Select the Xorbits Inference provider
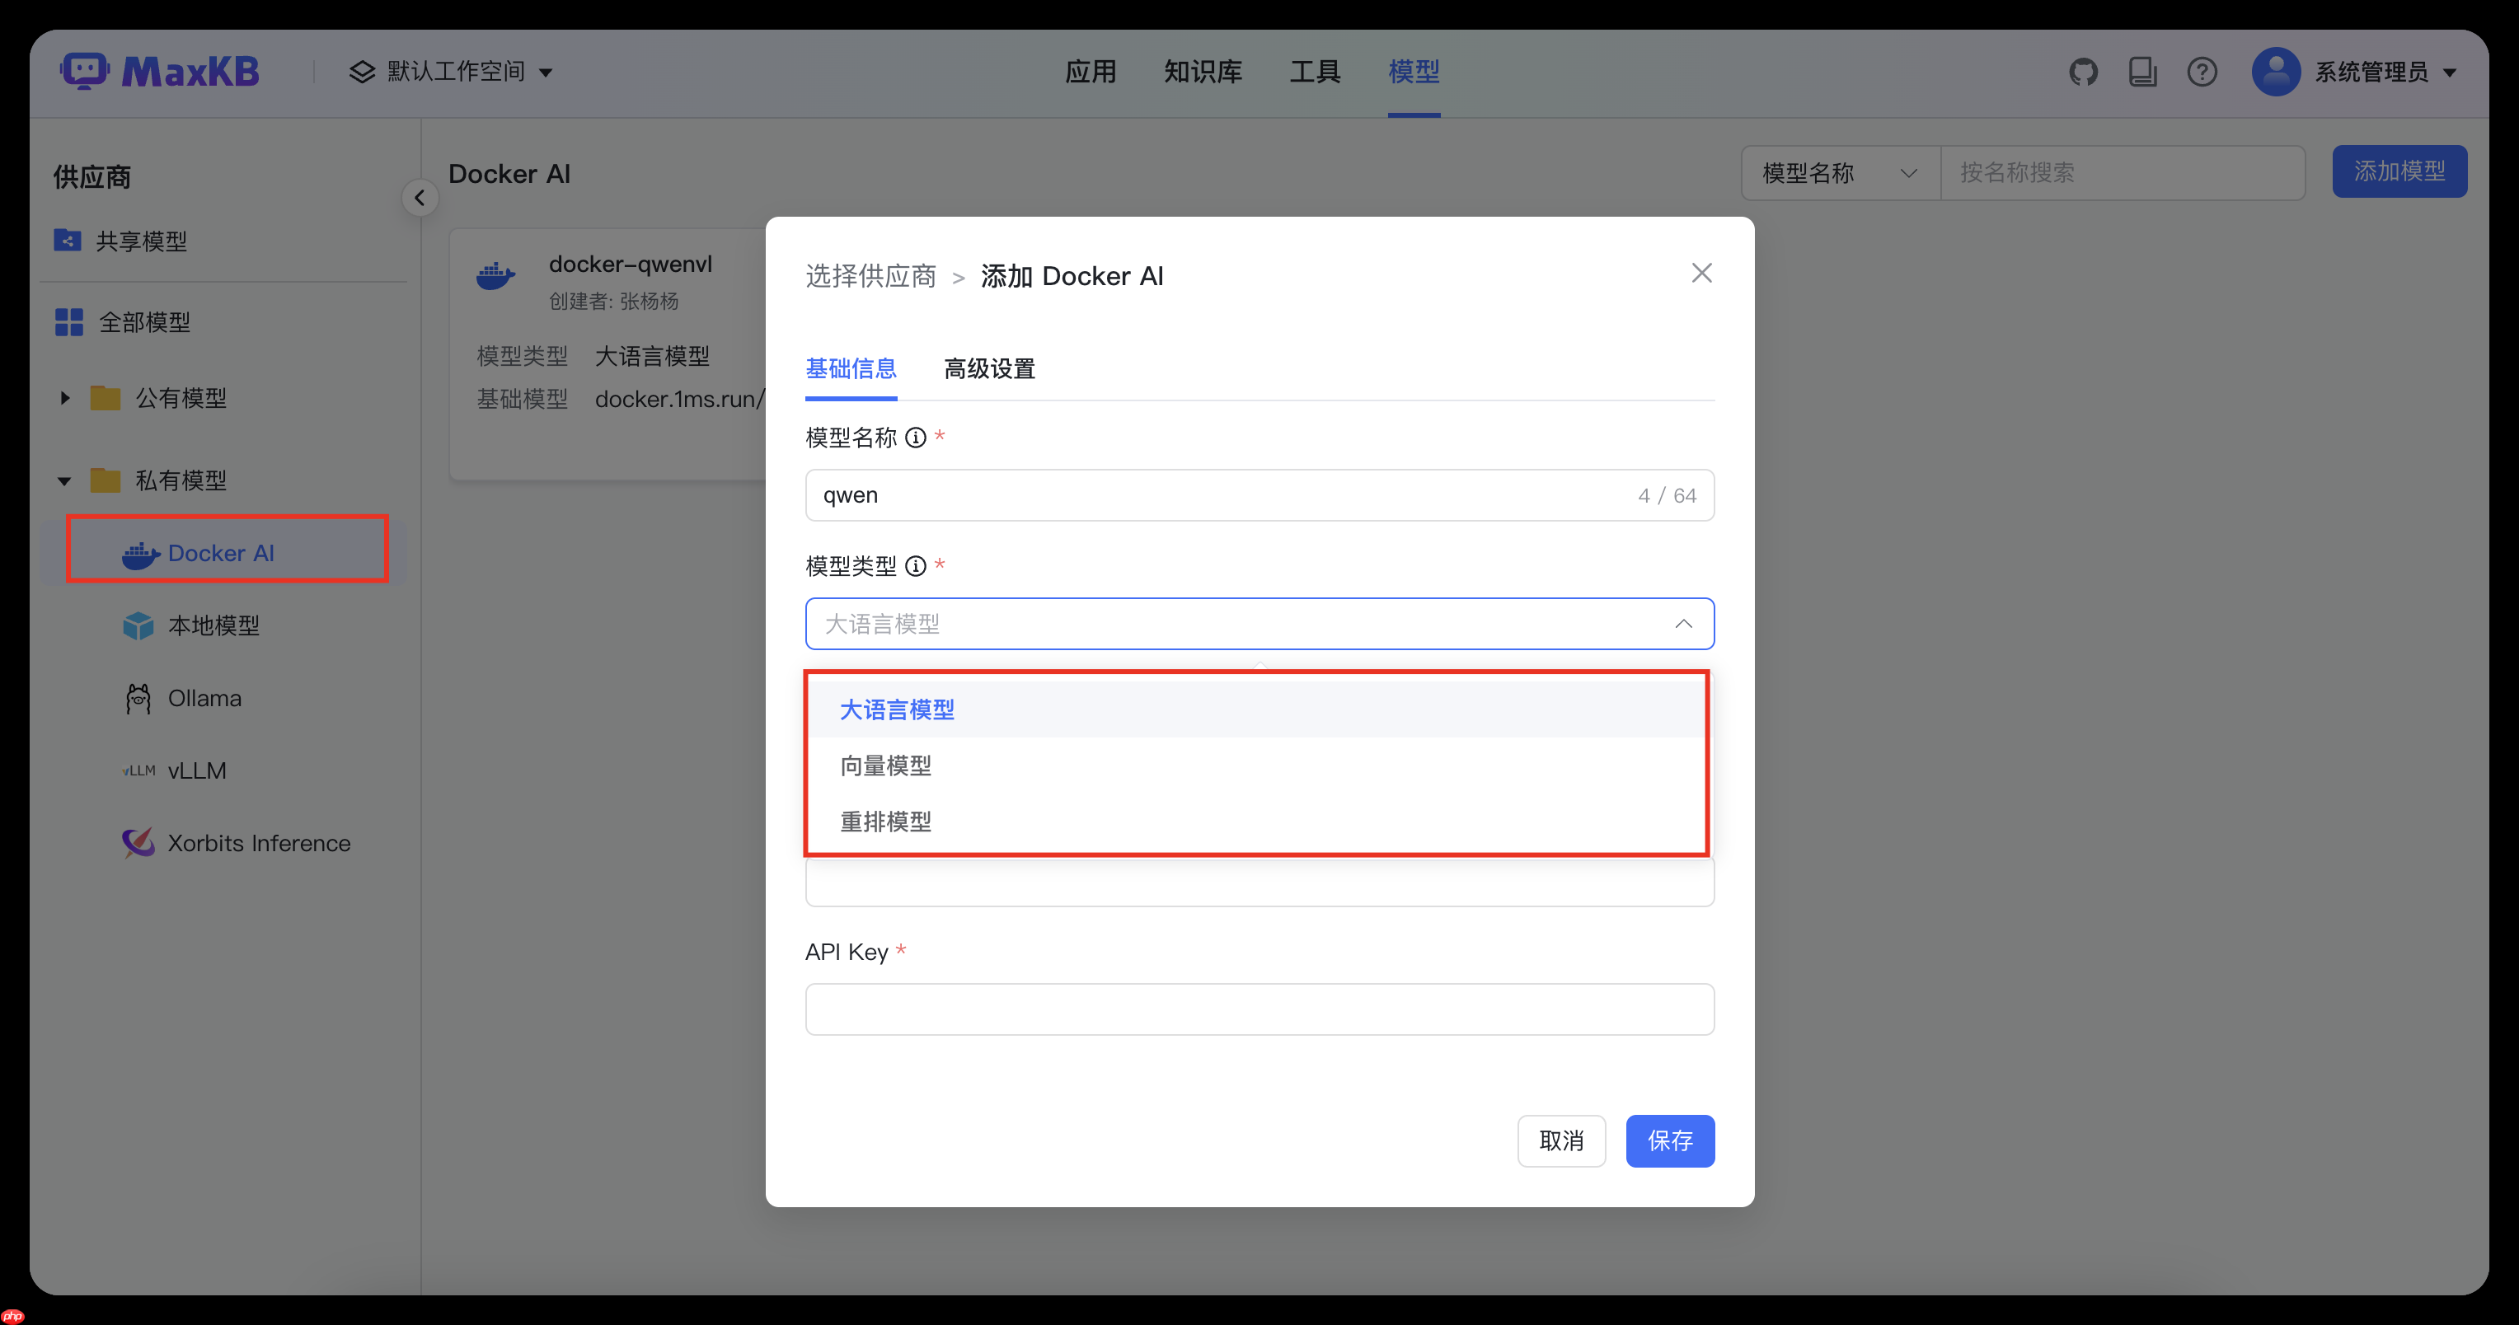2519x1325 pixels. (258, 842)
